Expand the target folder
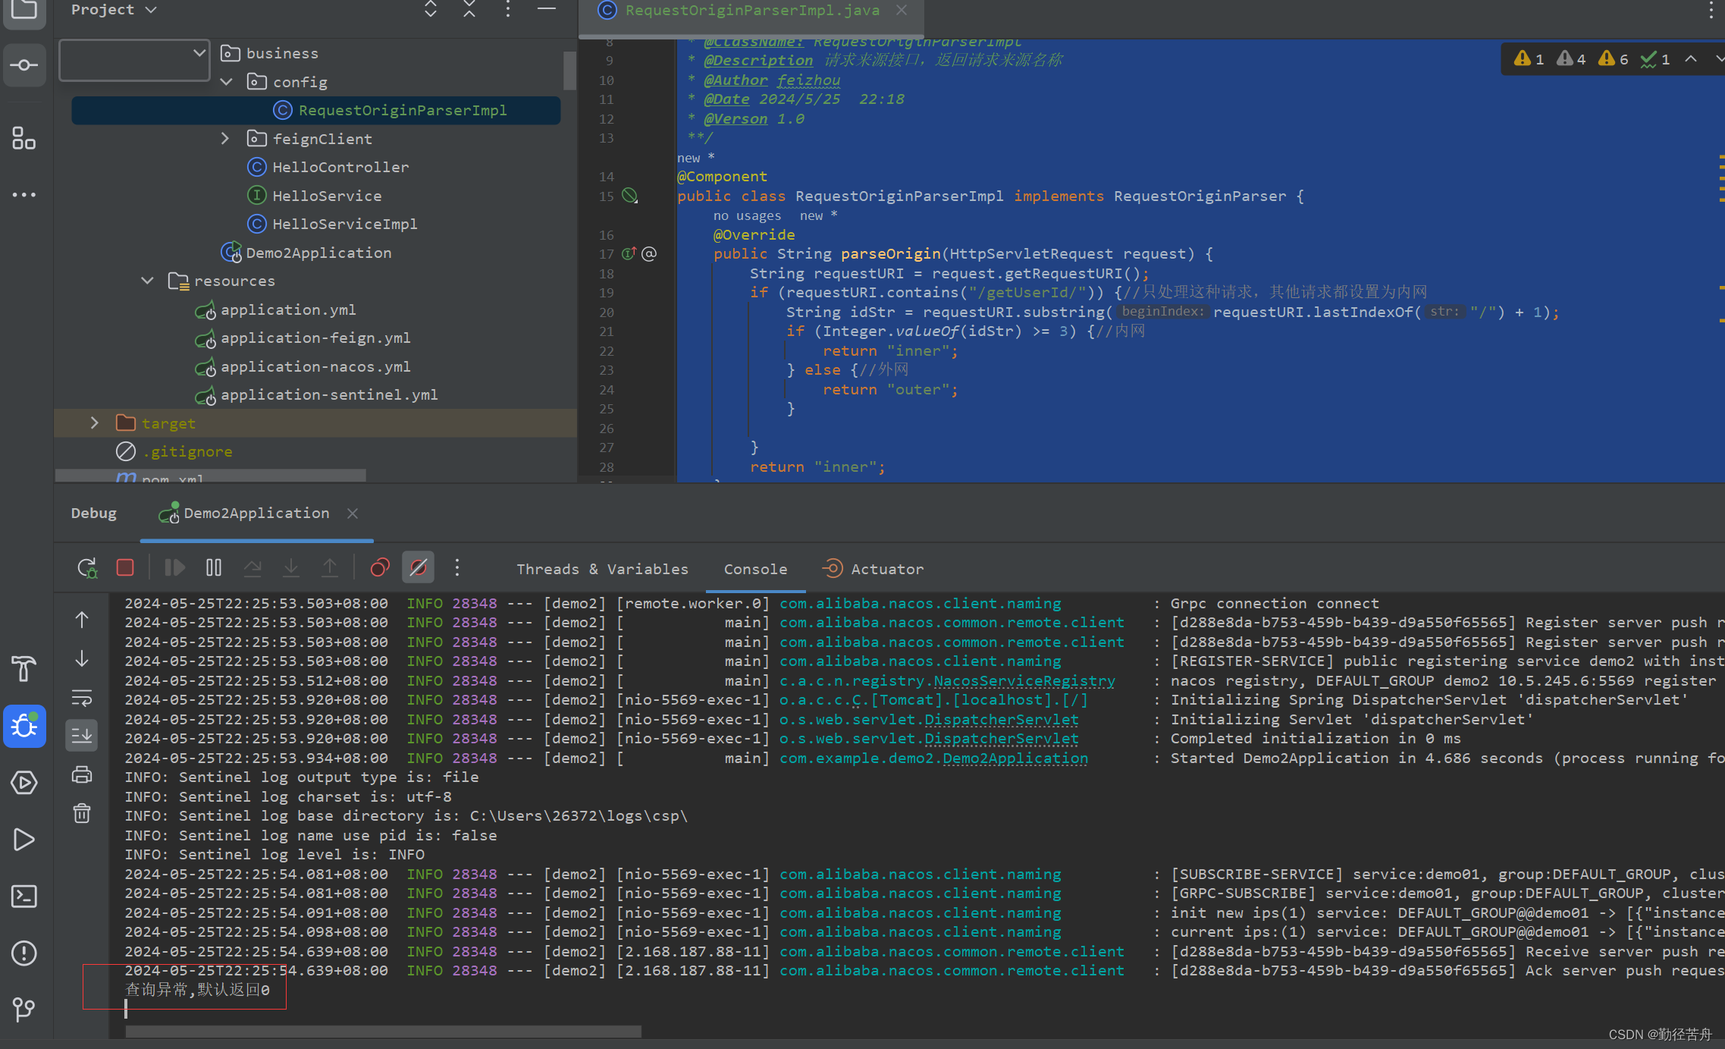This screenshot has height=1049, width=1725. click(95, 422)
